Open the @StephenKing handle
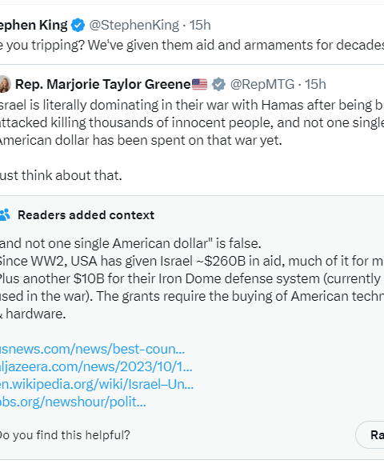 click(x=134, y=25)
